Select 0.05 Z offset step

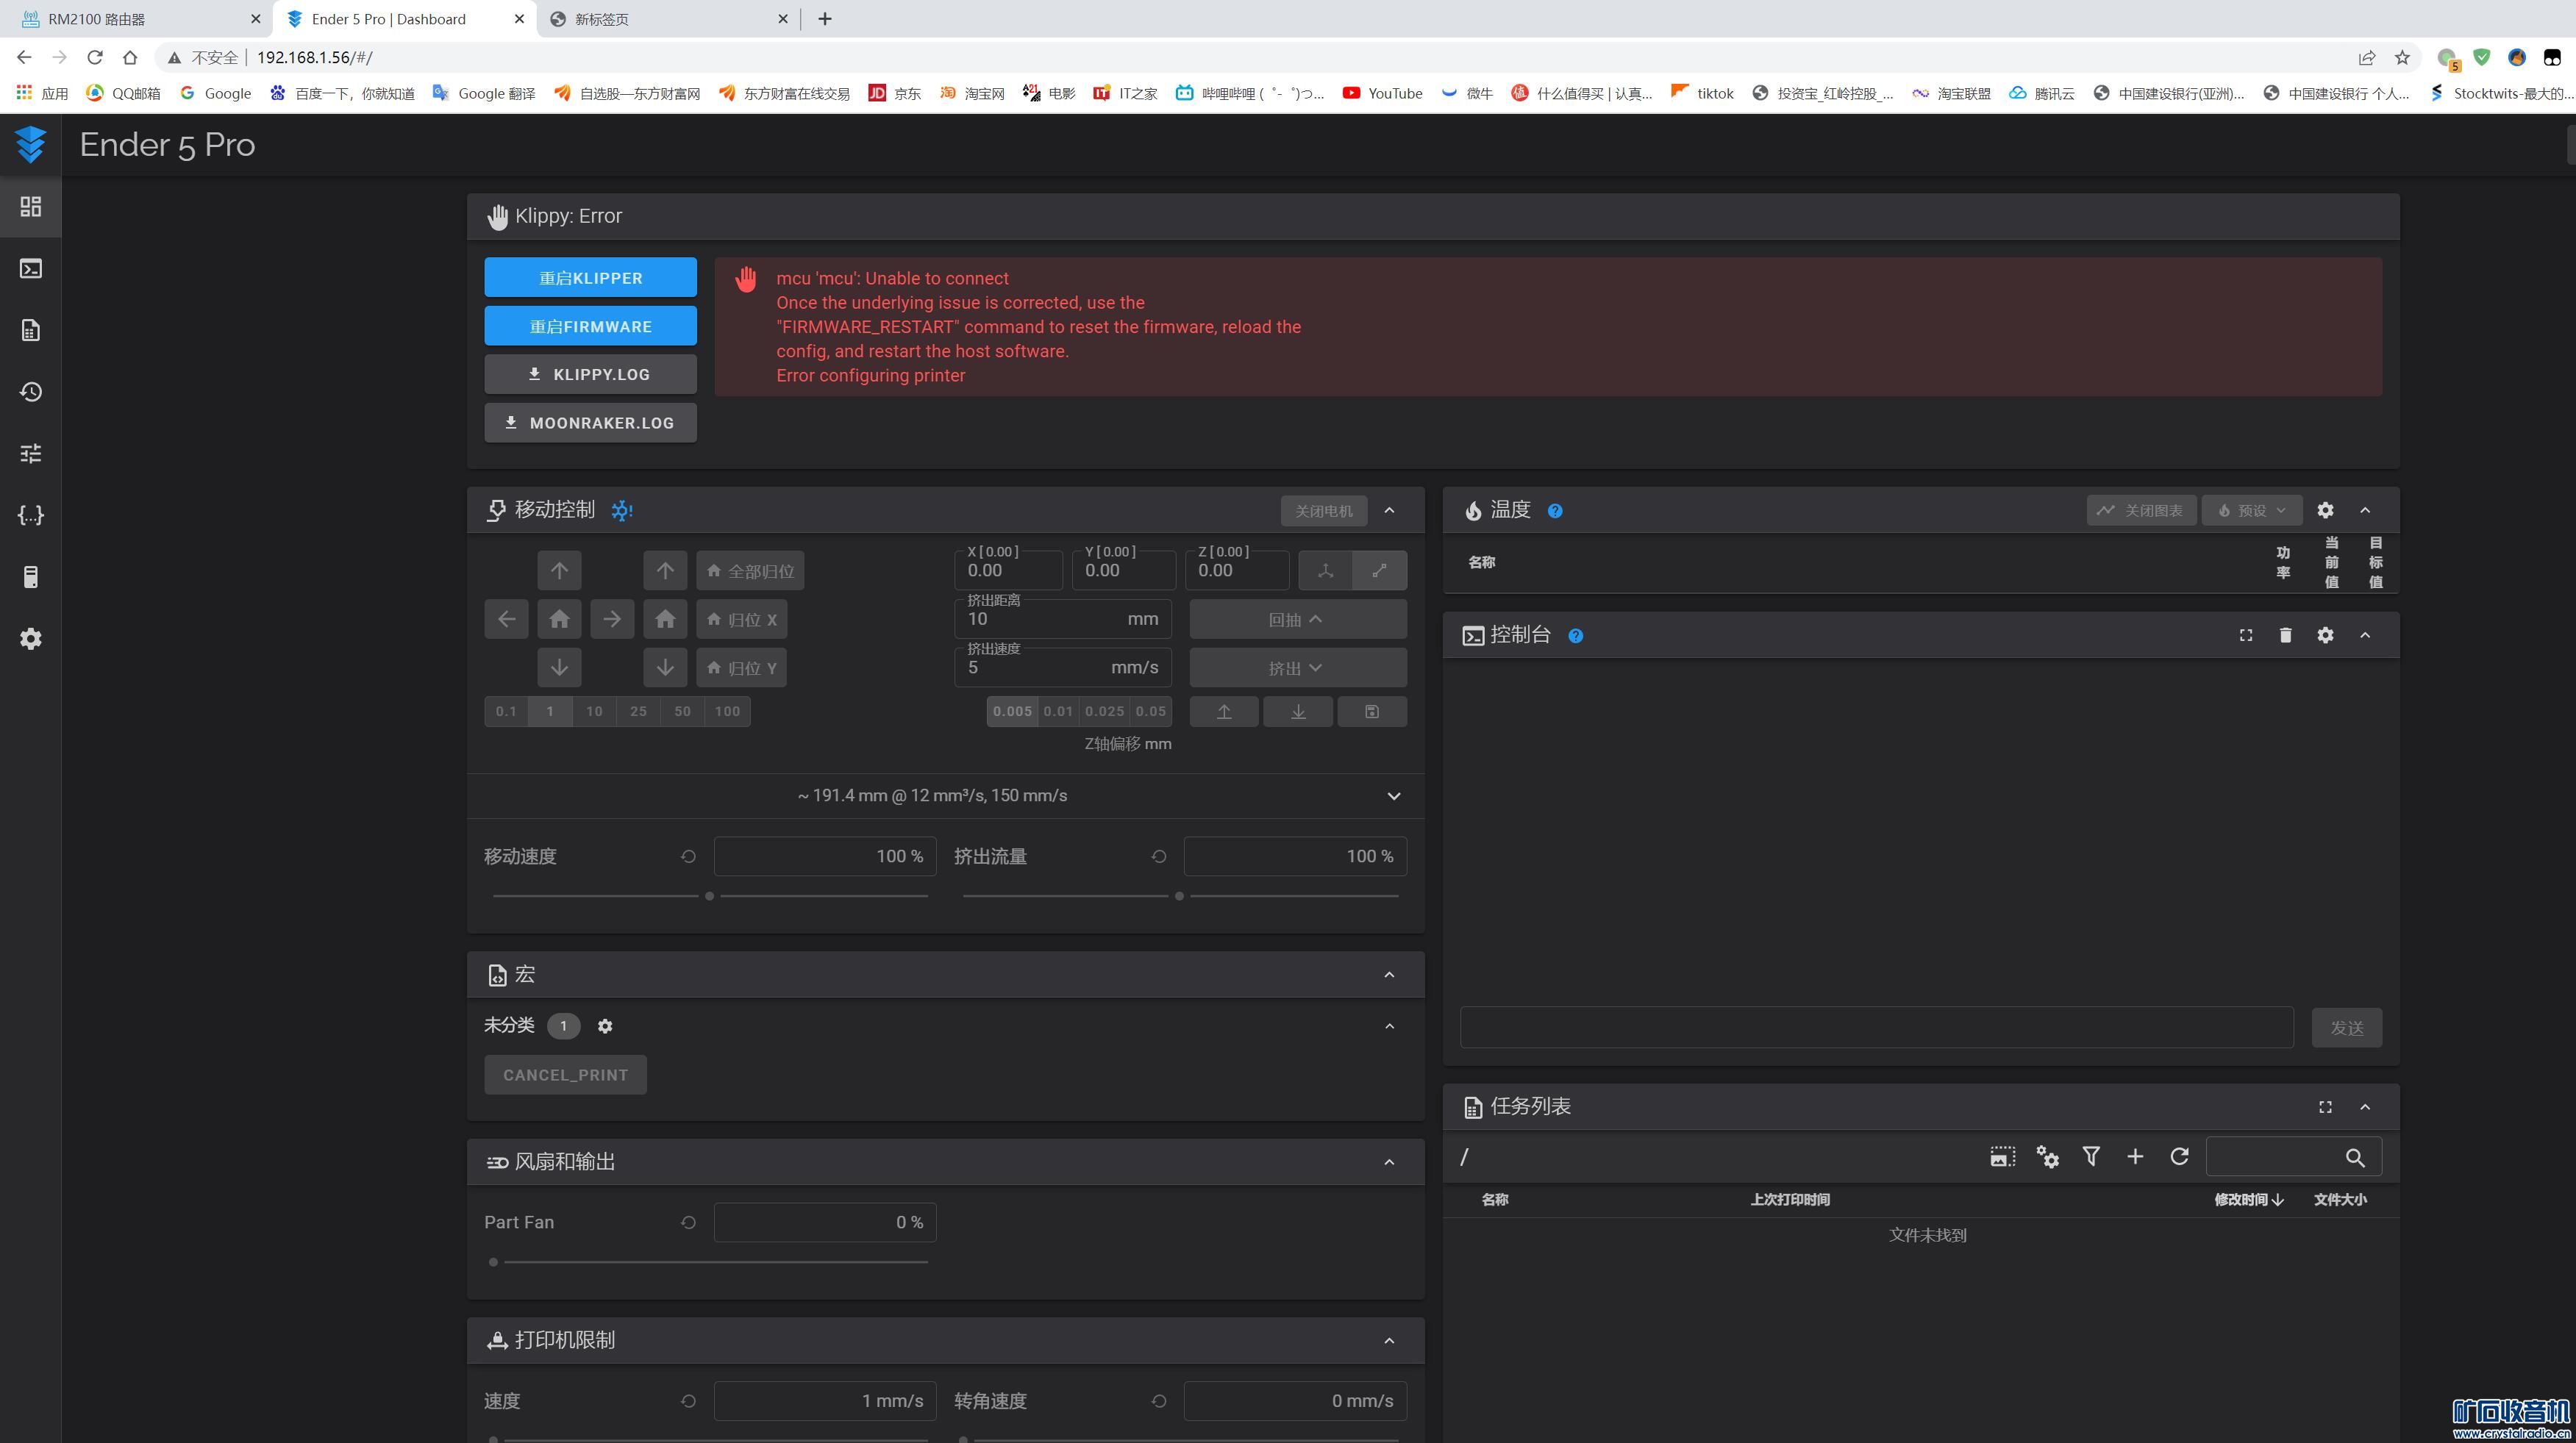(1151, 712)
